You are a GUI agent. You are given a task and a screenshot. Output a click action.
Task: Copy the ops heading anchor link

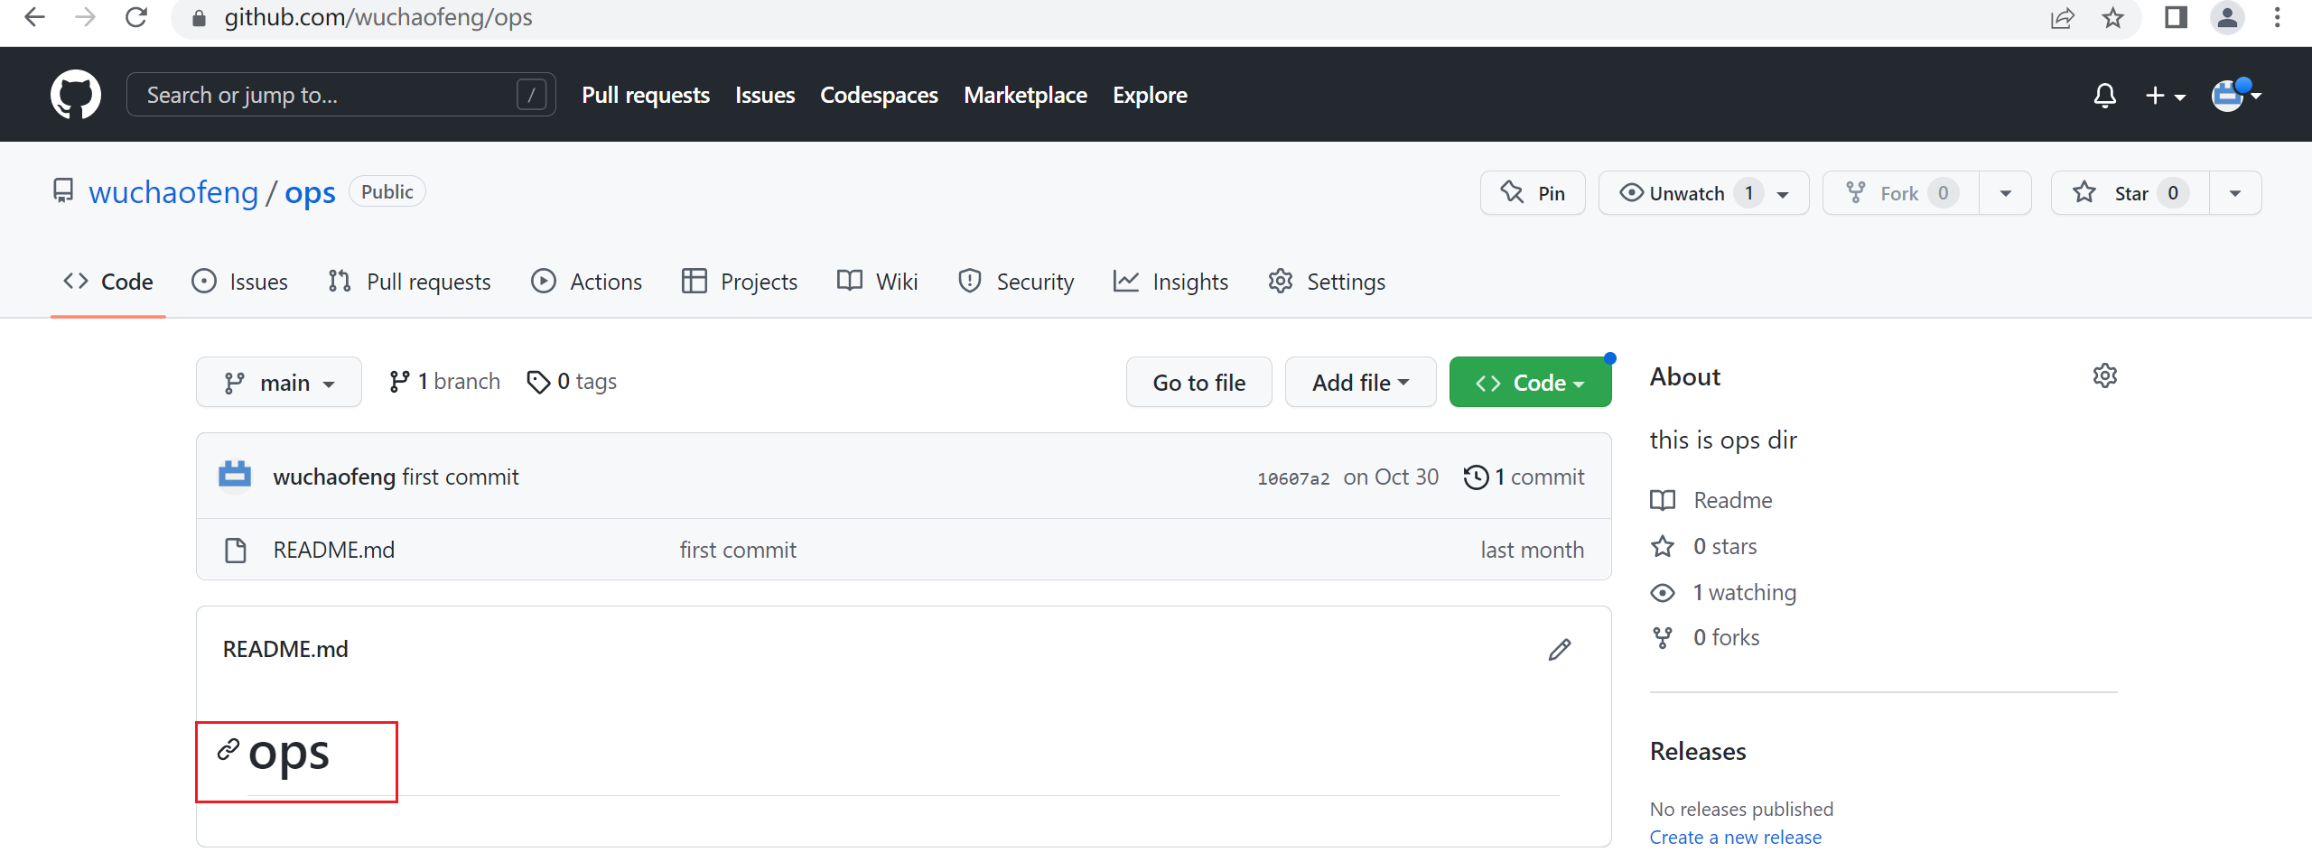[228, 749]
